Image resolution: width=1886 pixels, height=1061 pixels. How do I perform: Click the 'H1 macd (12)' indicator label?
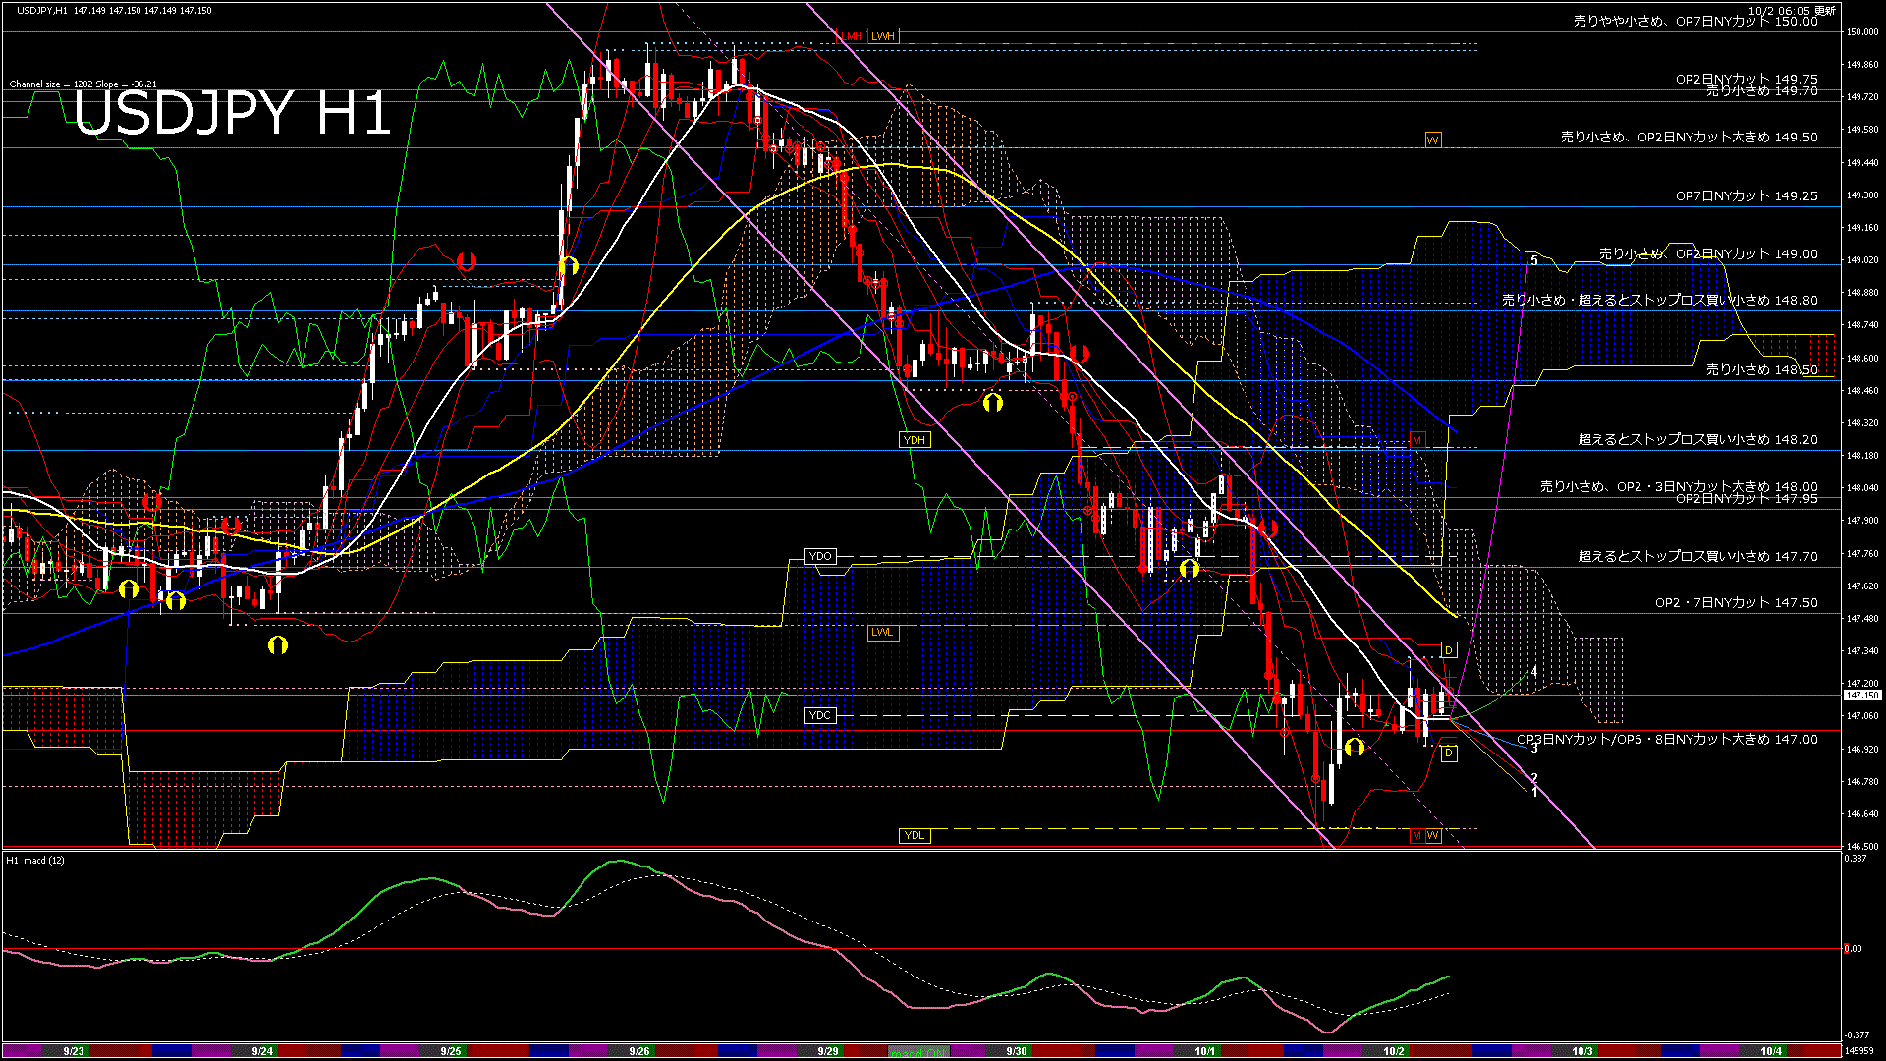pyautogui.click(x=35, y=861)
